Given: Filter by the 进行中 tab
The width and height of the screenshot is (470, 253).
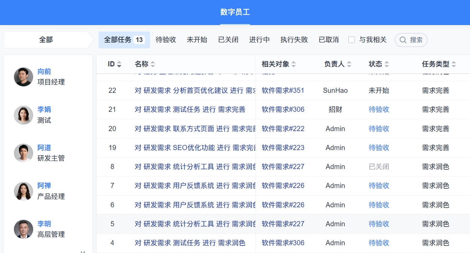Looking at the screenshot, I should tap(259, 40).
